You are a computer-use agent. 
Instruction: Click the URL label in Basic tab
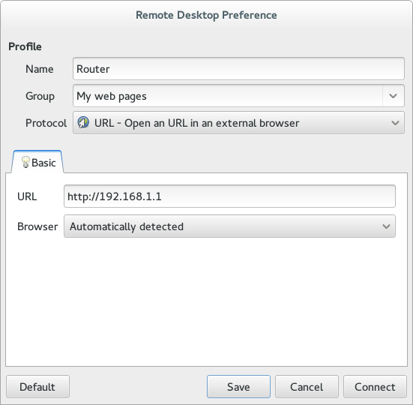click(27, 196)
